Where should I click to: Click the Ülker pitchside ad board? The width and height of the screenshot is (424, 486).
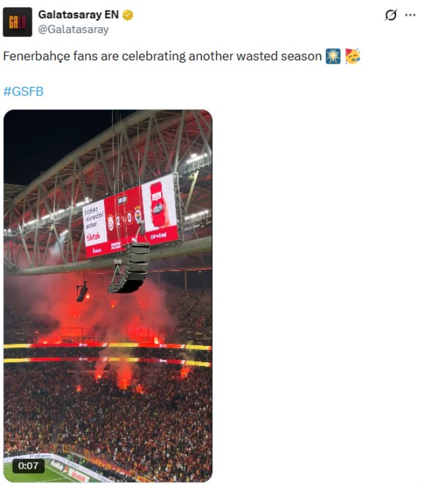tap(79, 475)
